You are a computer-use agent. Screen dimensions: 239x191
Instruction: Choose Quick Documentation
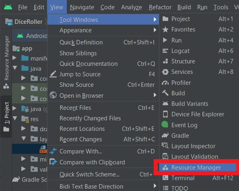tap(103, 64)
